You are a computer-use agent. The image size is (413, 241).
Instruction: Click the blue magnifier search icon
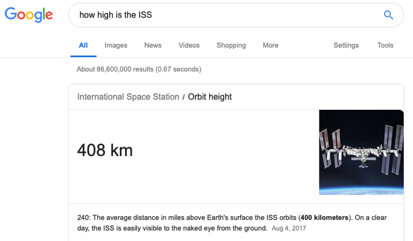point(388,15)
